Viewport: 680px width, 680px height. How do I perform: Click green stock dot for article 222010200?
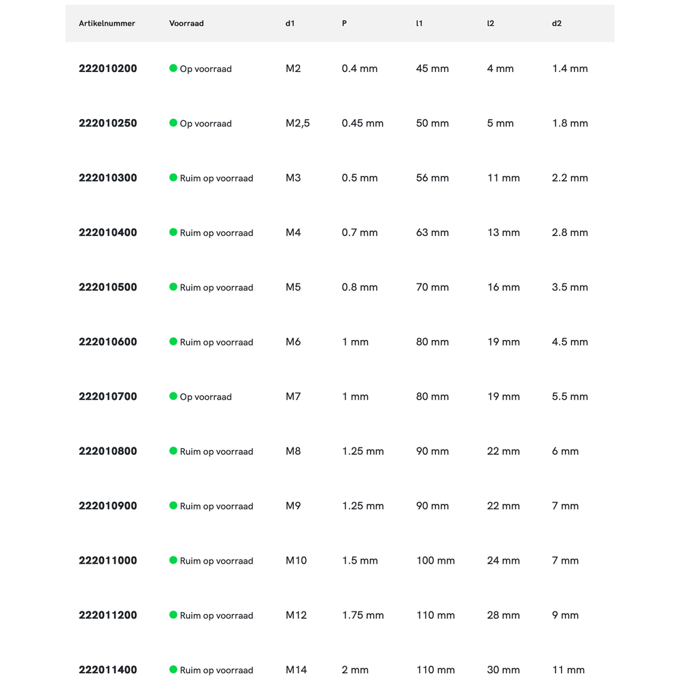tap(173, 68)
